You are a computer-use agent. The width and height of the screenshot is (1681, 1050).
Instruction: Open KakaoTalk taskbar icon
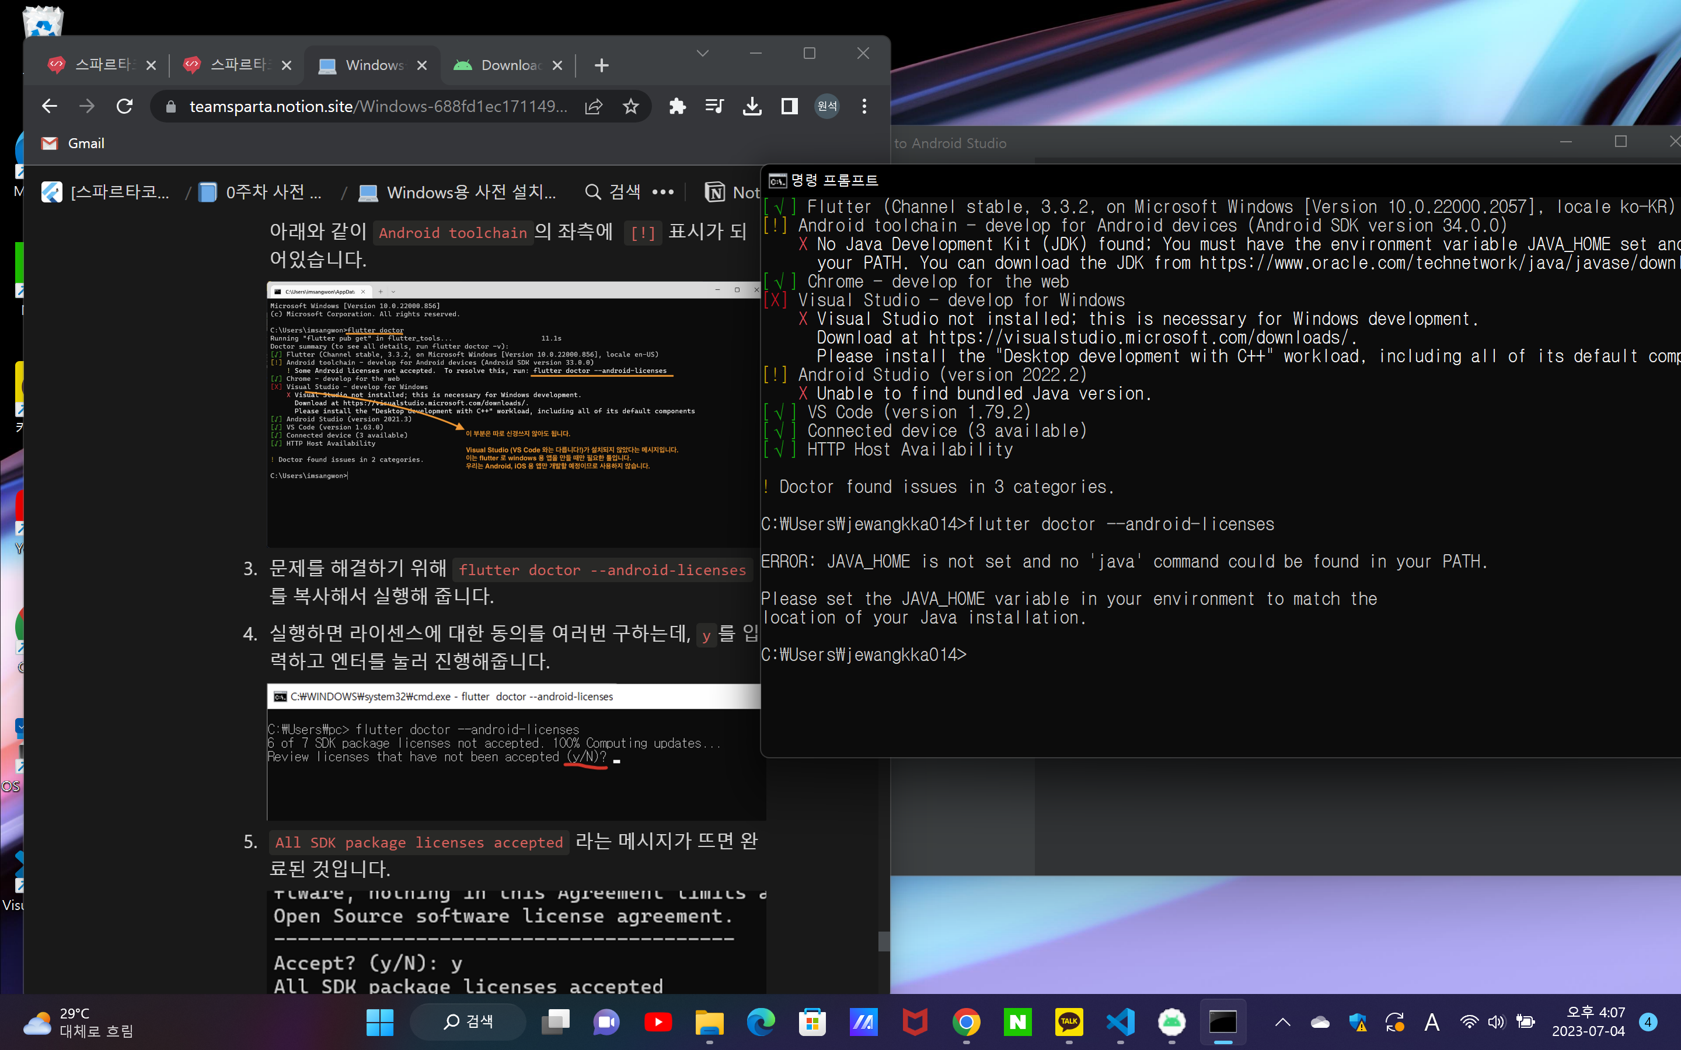1069,1022
